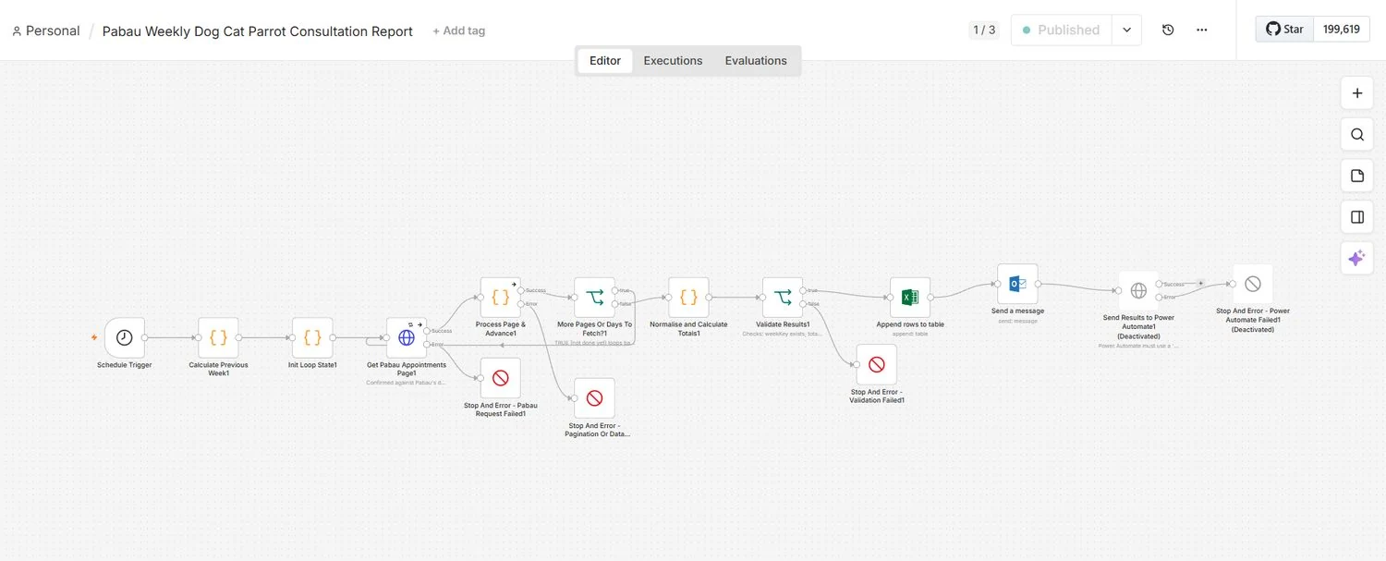
Task: Select Stop And Error - Power Automate Failed1 node
Action: tap(1253, 285)
